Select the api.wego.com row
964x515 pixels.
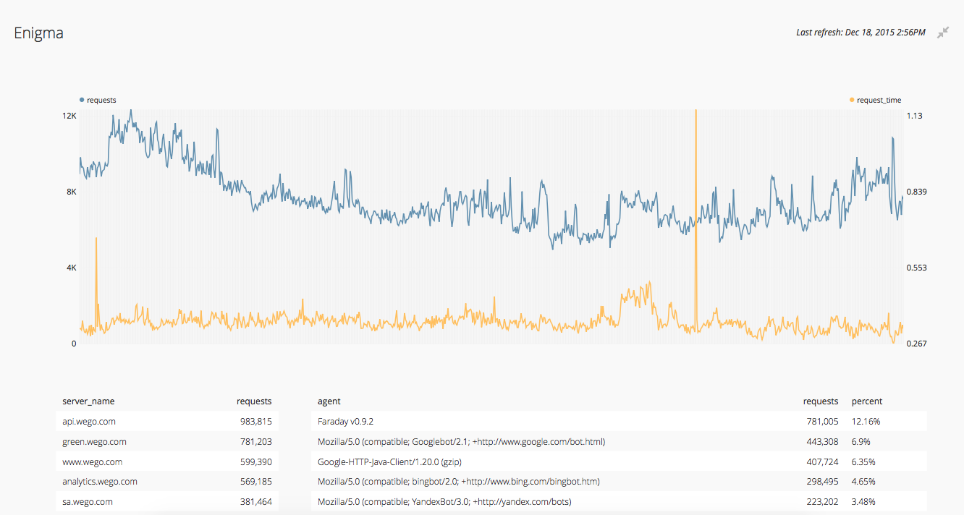[166, 421]
